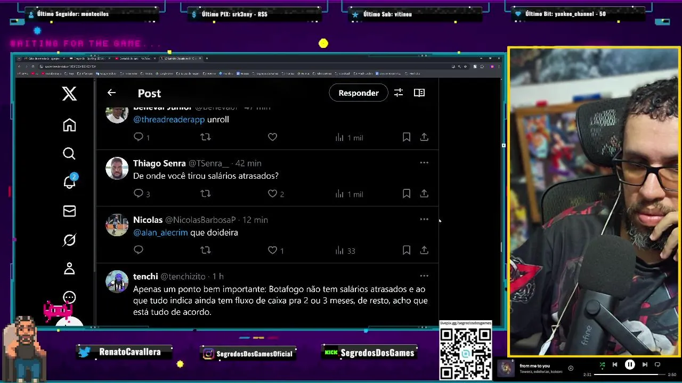Open the Messages envelope icon
The width and height of the screenshot is (682, 383).
[x=69, y=211]
